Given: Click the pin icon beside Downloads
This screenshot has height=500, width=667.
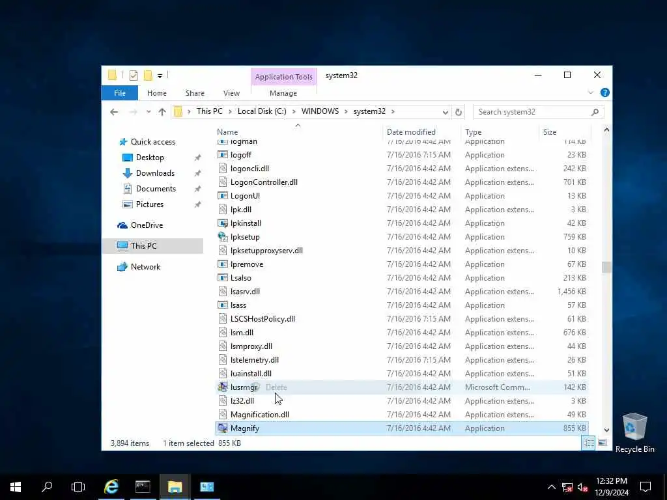Looking at the screenshot, I should [197, 173].
